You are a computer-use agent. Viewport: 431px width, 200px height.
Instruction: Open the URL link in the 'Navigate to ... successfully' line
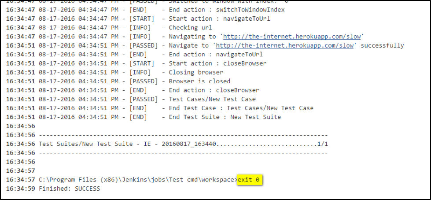click(285, 45)
